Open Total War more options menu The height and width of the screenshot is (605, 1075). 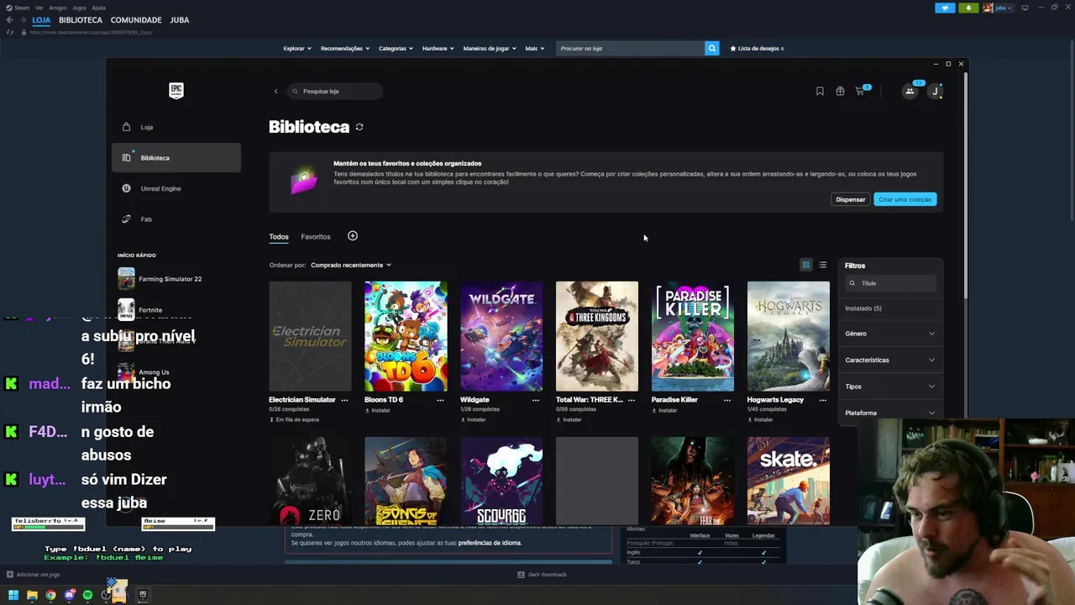[632, 400]
